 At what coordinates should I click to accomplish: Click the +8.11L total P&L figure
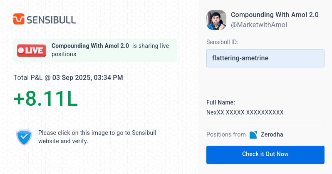pyautogui.click(x=45, y=99)
